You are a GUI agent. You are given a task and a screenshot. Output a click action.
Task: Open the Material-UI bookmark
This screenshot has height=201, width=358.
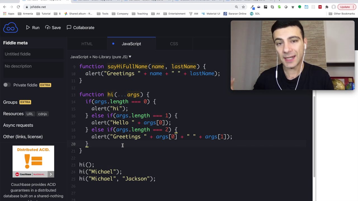pos(211,14)
